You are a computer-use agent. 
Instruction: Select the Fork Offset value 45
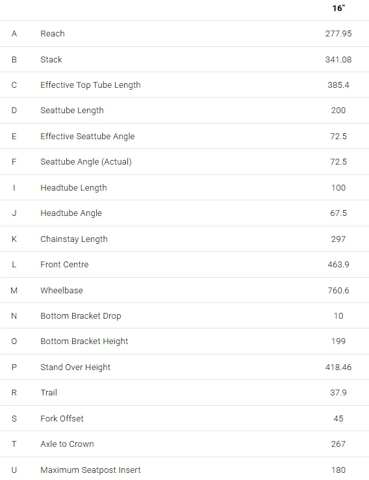(x=338, y=419)
